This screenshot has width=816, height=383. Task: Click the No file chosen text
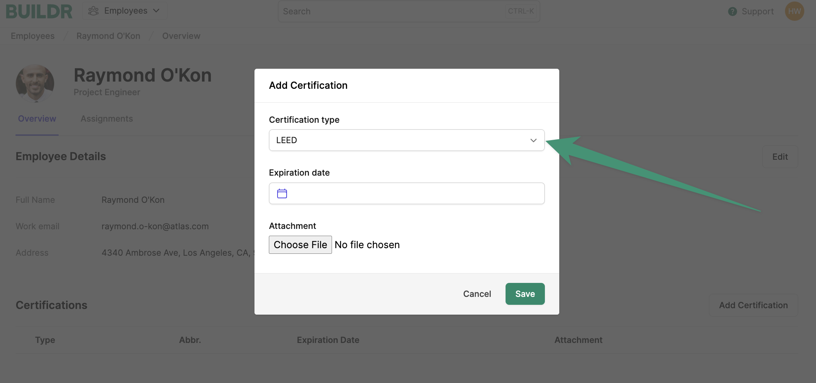(367, 245)
